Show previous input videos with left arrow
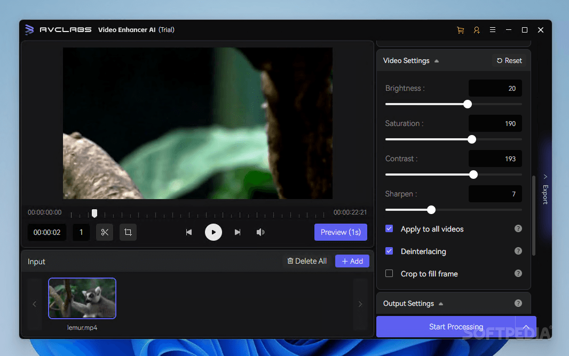 (x=35, y=304)
